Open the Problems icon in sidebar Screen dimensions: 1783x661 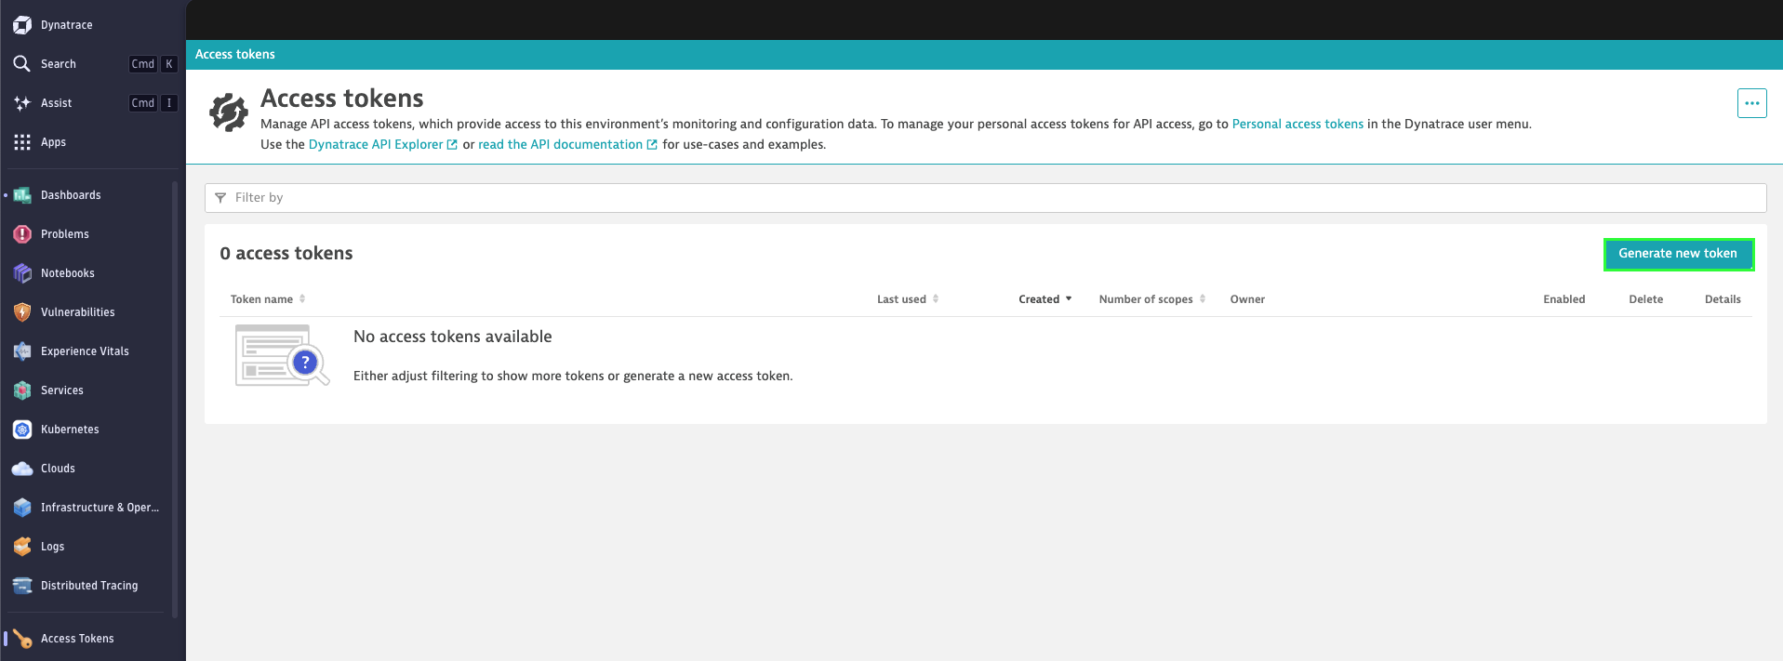point(22,234)
